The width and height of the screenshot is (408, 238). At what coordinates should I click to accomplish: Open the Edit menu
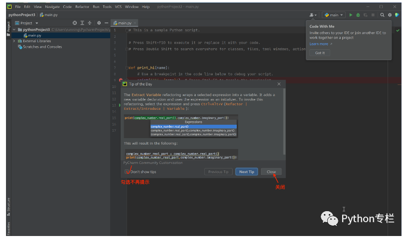[27, 7]
